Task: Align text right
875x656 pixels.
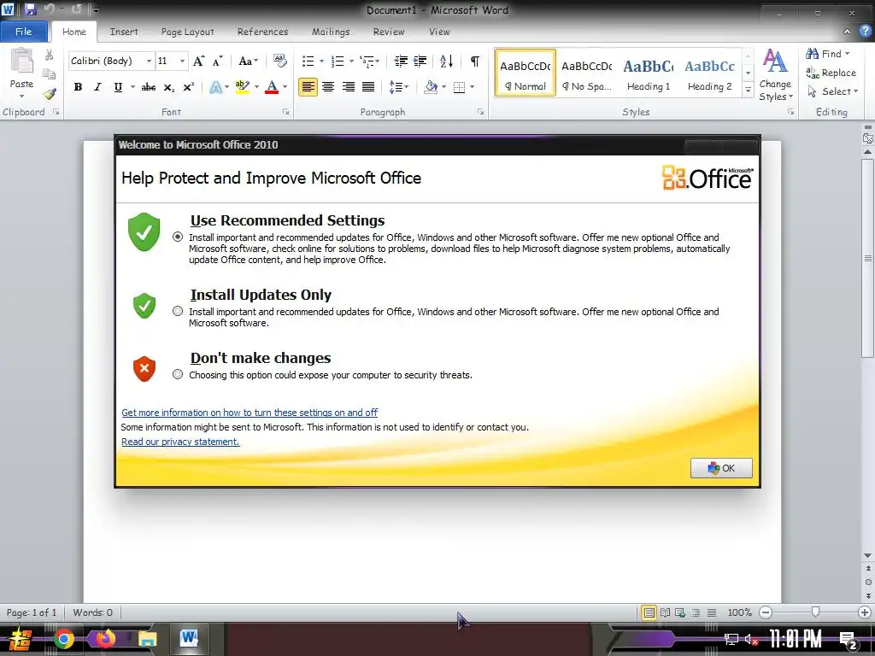Action: [x=349, y=87]
